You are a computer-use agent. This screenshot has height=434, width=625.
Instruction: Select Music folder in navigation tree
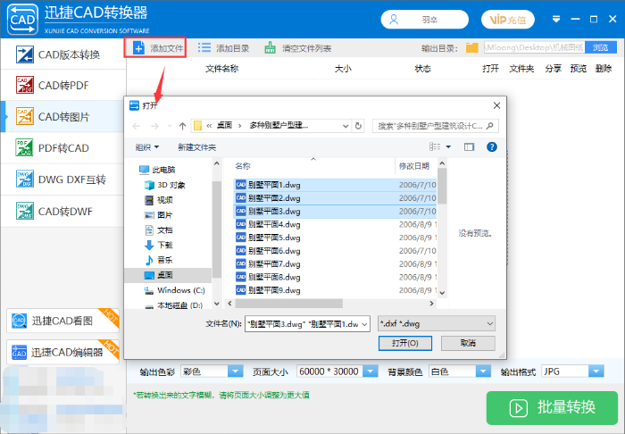159,260
